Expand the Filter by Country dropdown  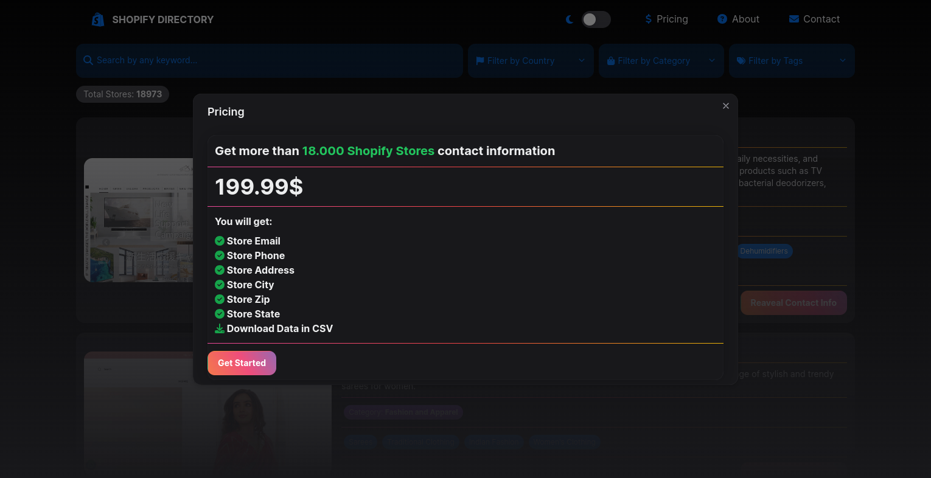pos(531,61)
